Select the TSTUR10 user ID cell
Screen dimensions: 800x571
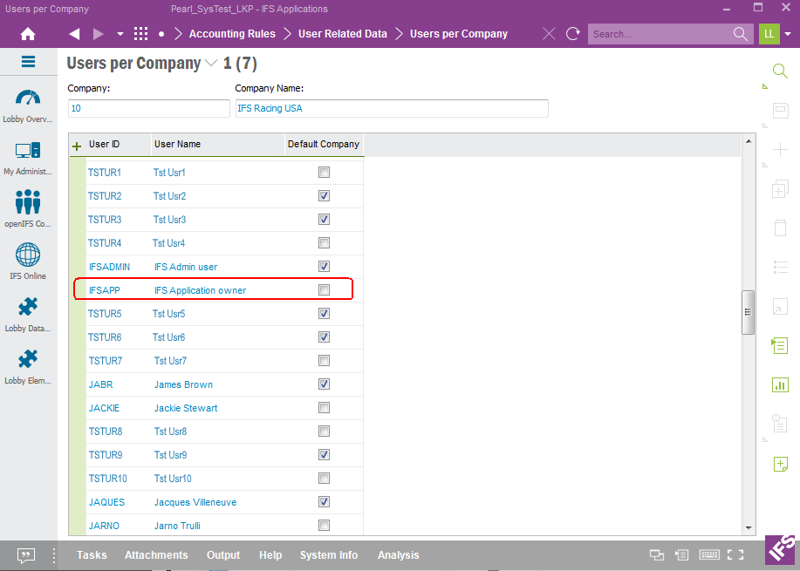(x=107, y=479)
